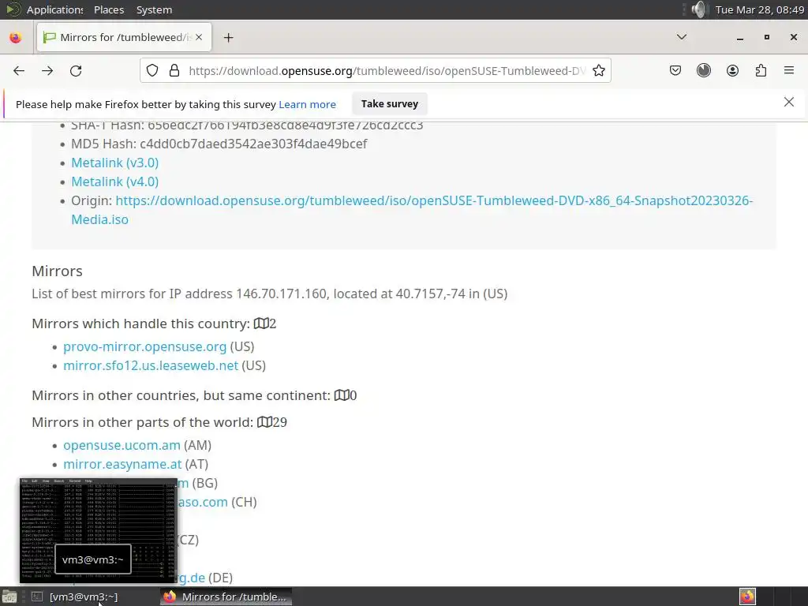Go back to the previous page
This screenshot has width=808, height=606.
(x=19, y=70)
